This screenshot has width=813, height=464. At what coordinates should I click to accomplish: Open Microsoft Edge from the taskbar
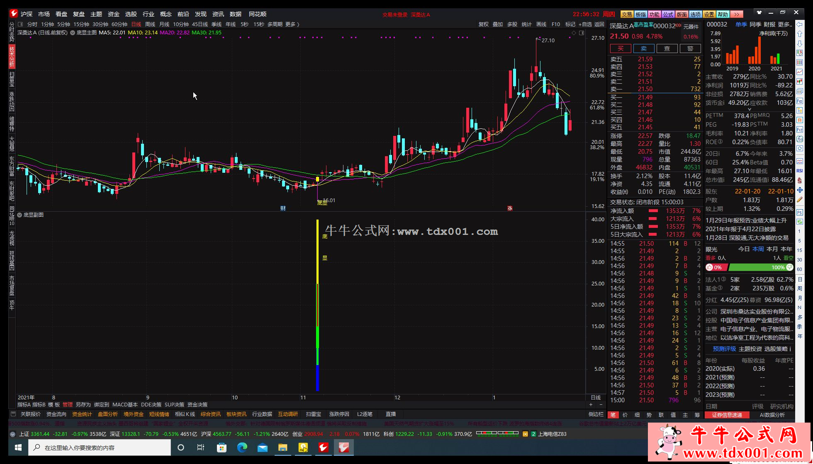tap(242, 447)
